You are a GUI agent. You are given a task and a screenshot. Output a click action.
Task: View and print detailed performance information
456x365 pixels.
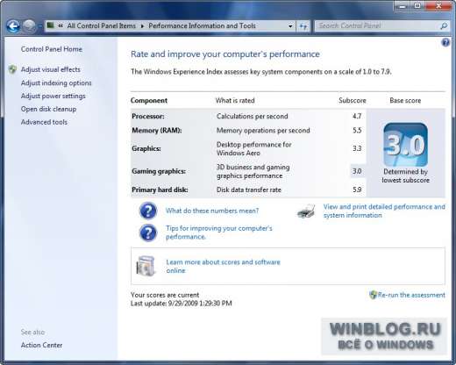coord(384,211)
